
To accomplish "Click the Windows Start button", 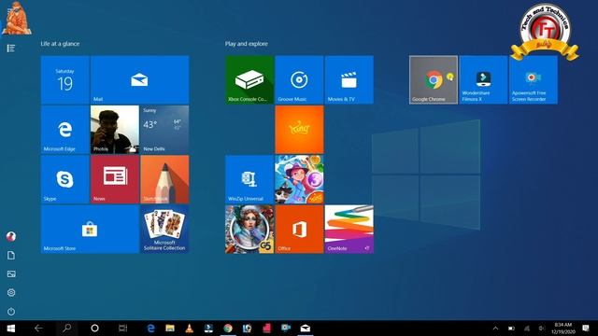I will (10, 328).
